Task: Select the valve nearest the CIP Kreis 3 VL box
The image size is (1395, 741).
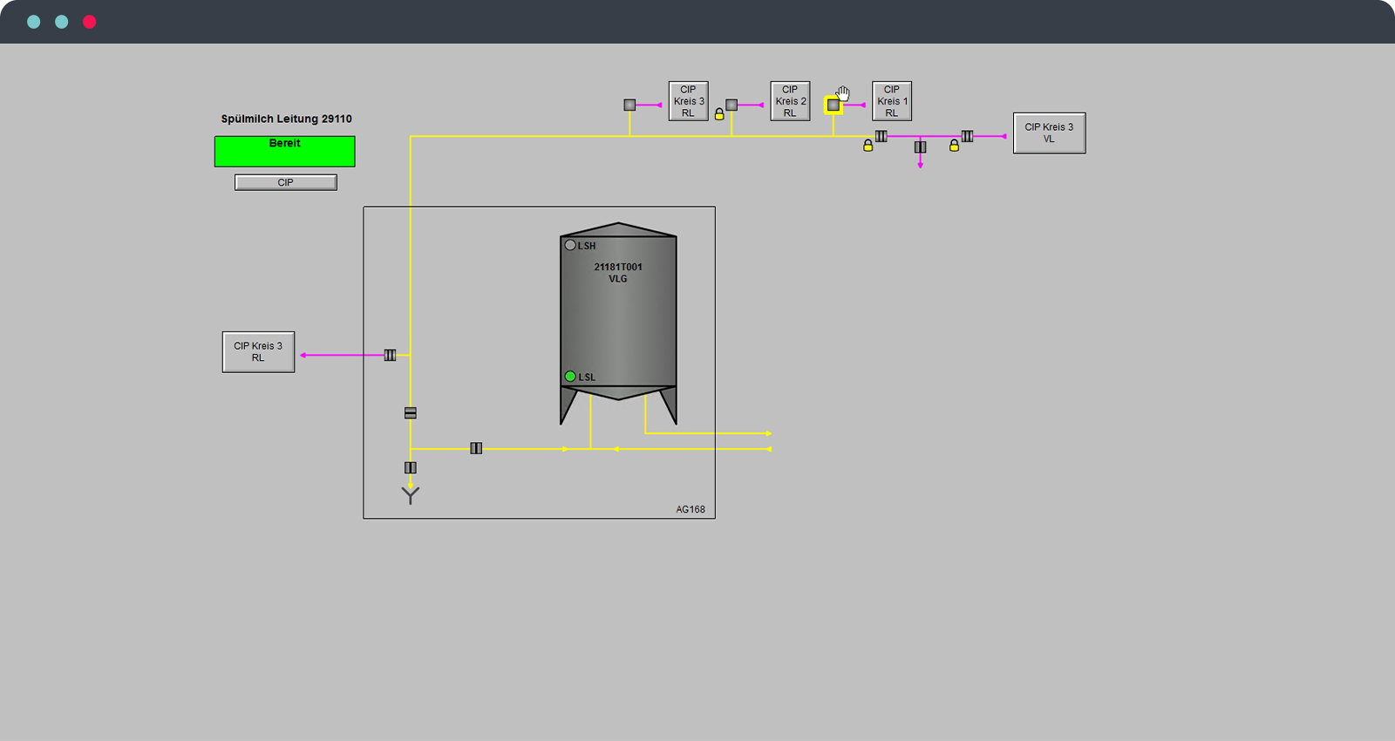Action: tap(967, 136)
